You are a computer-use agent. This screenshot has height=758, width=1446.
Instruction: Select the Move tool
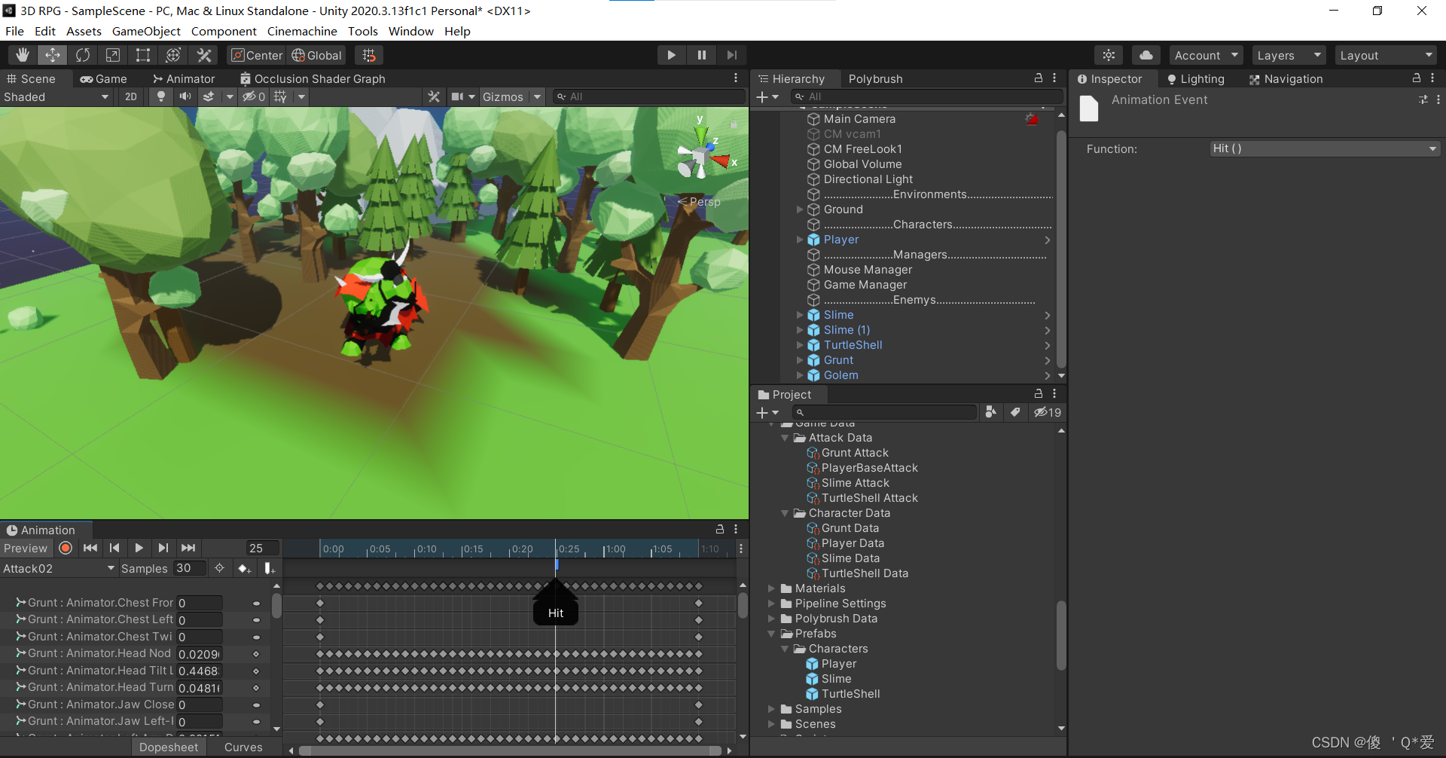[x=53, y=55]
